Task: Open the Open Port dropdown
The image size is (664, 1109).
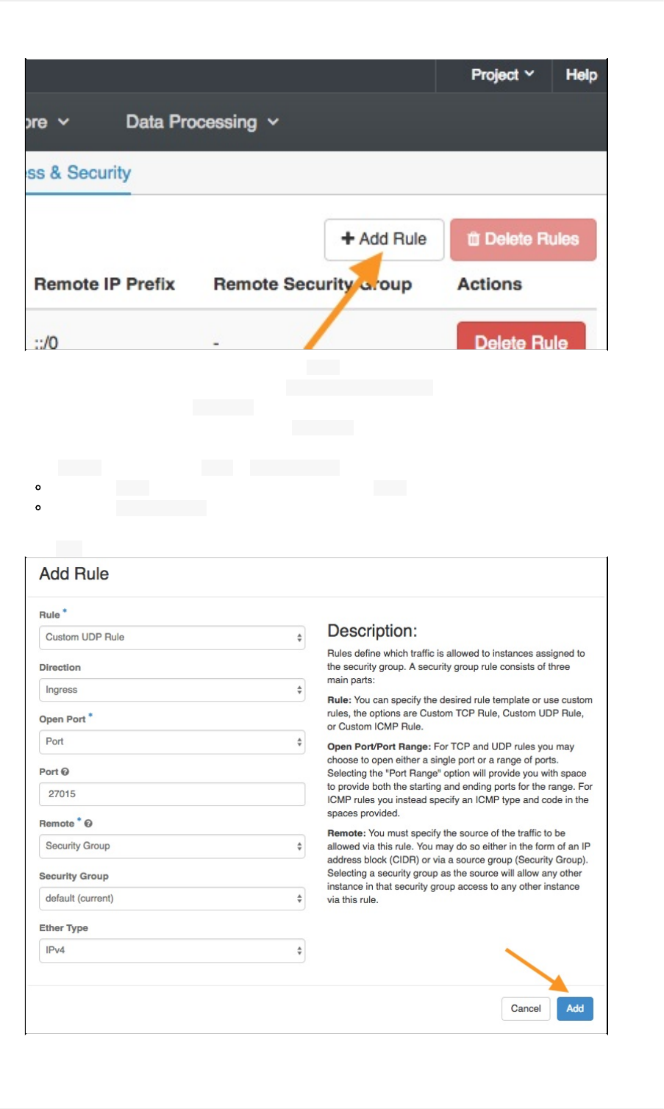Action: pos(171,742)
